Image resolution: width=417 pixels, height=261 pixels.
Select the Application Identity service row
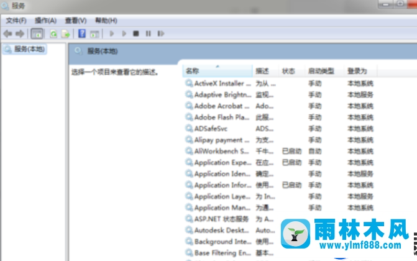pyautogui.click(x=279, y=174)
